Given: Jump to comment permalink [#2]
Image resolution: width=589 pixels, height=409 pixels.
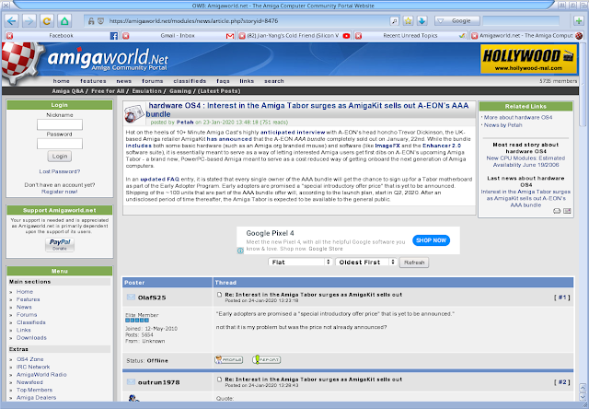Looking at the screenshot, I should point(562,382).
